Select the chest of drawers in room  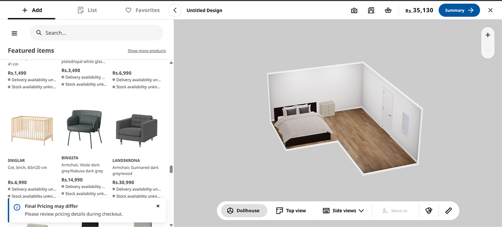click(327, 109)
